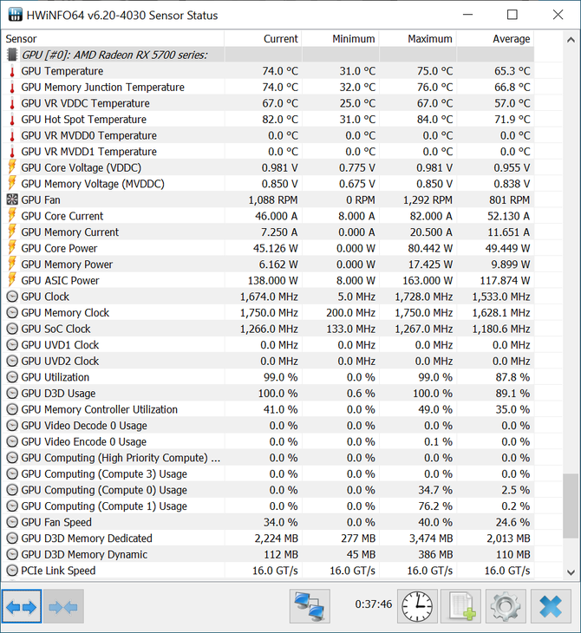
Task: Maximize the HWiNFO64 Sensor Status window
Action: [x=512, y=15]
